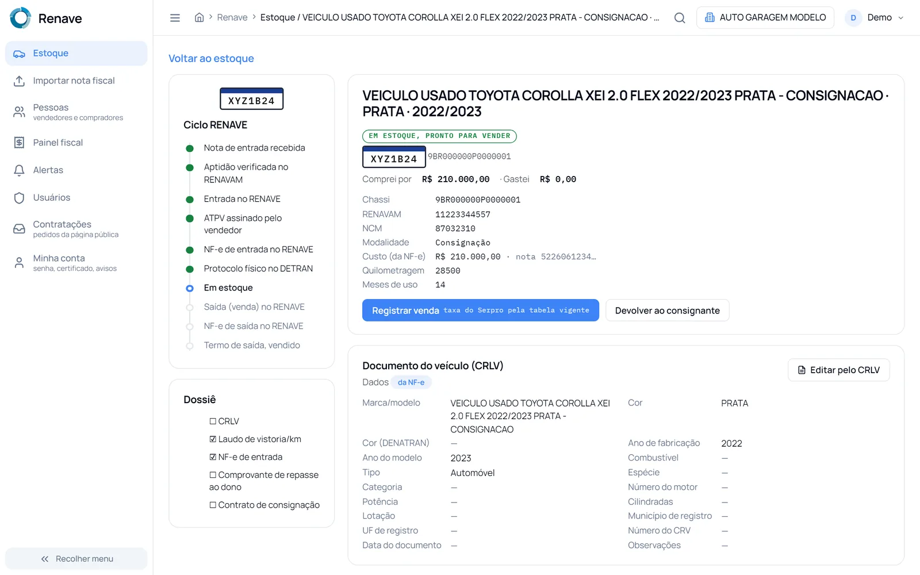
Task: Open Alertas in the sidebar
Action: coord(76,170)
